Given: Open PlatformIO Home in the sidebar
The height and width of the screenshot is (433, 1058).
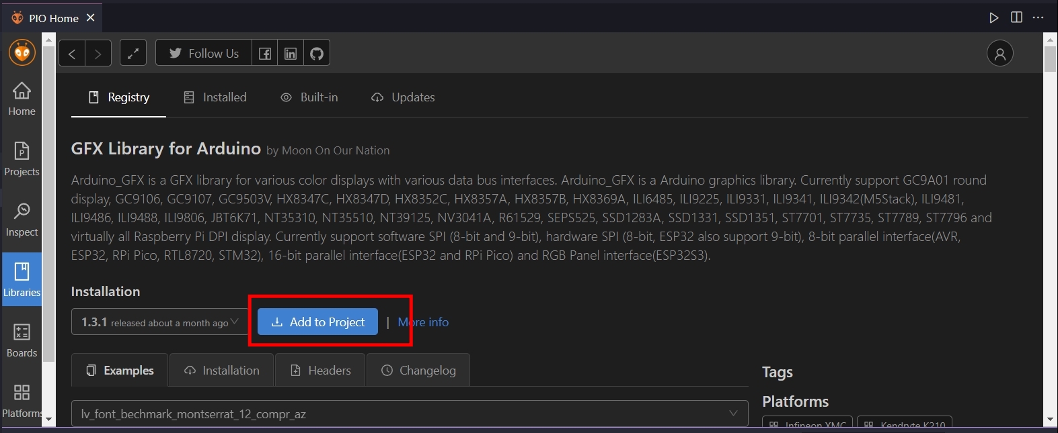Looking at the screenshot, I should tap(22, 99).
